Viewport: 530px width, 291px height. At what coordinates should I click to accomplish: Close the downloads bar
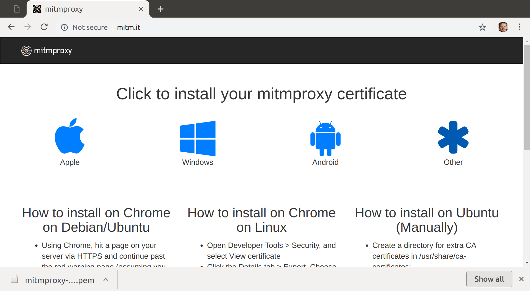521,279
